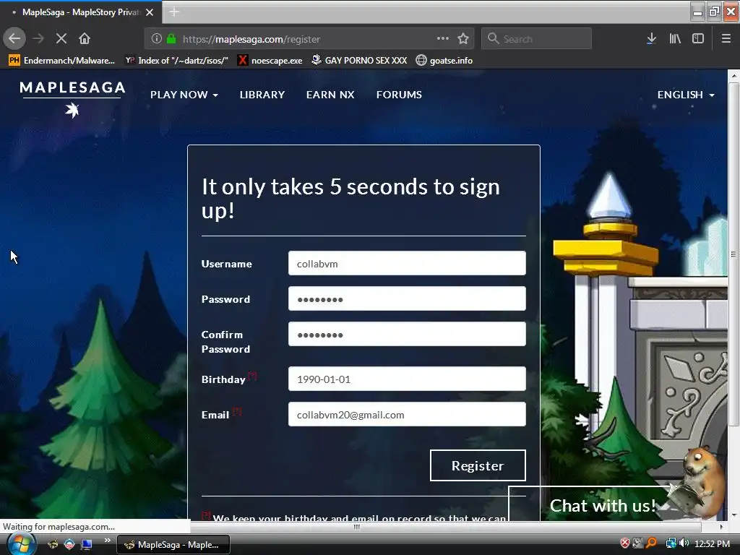Viewport: 740px width, 555px height.
Task: Click the vertical page scrollbar
Action: pos(733,255)
